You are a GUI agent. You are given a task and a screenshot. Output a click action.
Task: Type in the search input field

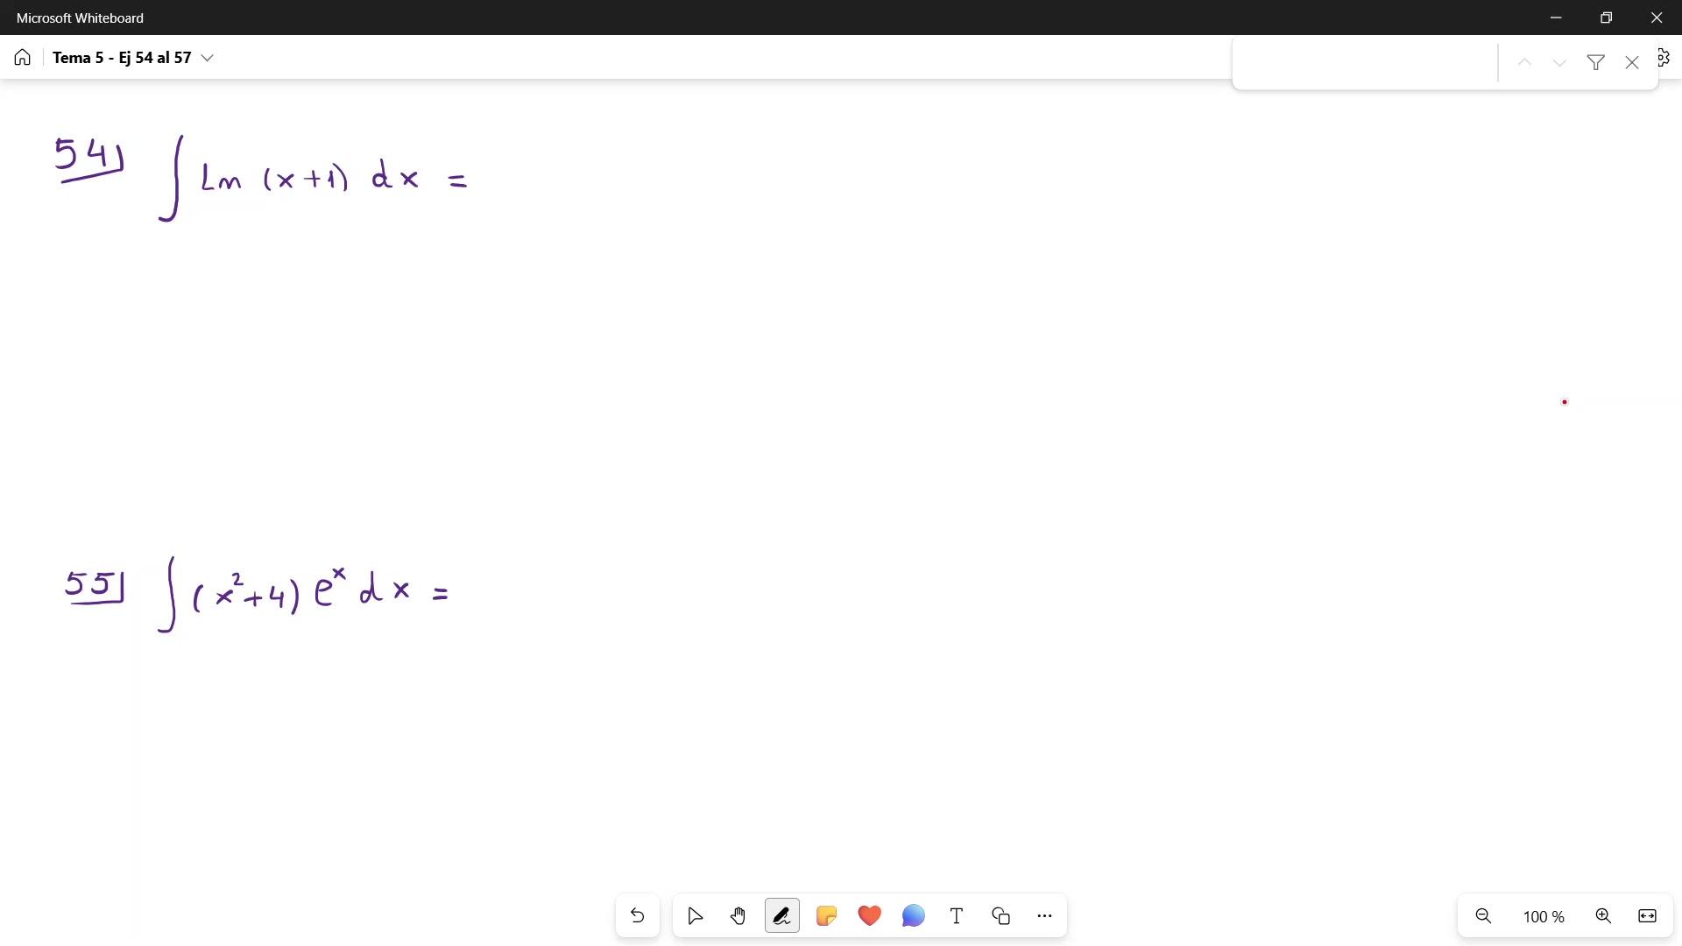click(x=1365, y=62)
